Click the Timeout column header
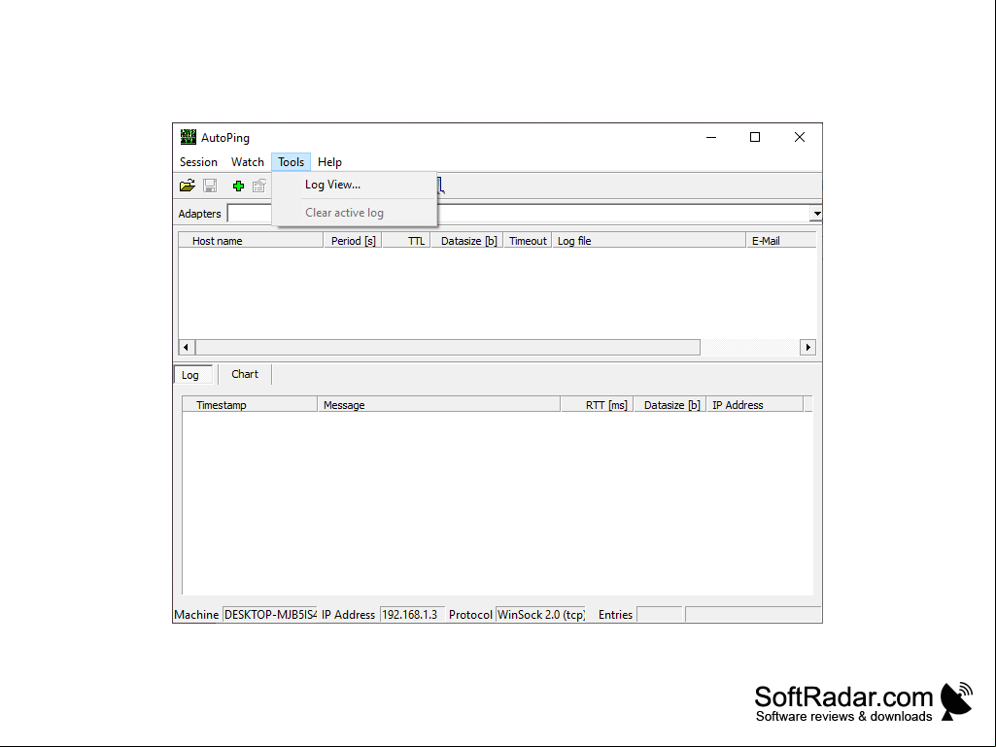 pos(528,241)
